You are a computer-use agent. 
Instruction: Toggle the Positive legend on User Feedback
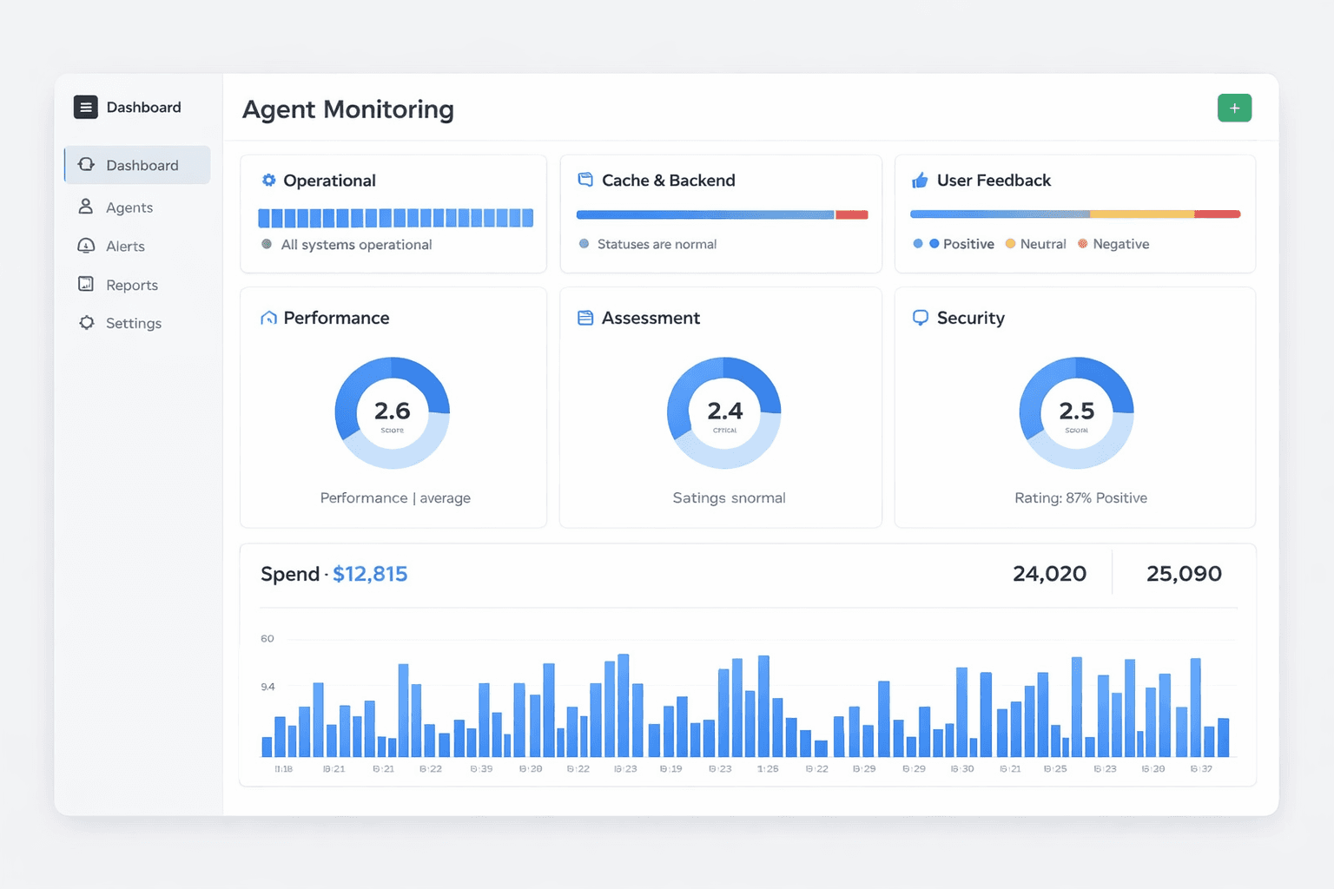pos(954,244)
